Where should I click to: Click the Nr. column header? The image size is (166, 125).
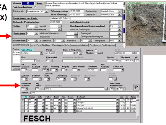[26, 97]
